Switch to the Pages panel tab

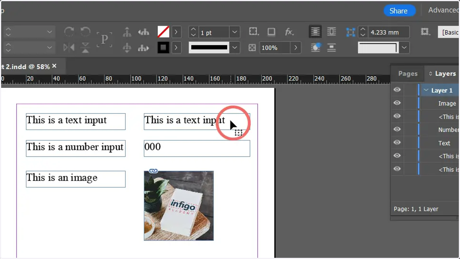pyautogui.click(x=407, y=73)
